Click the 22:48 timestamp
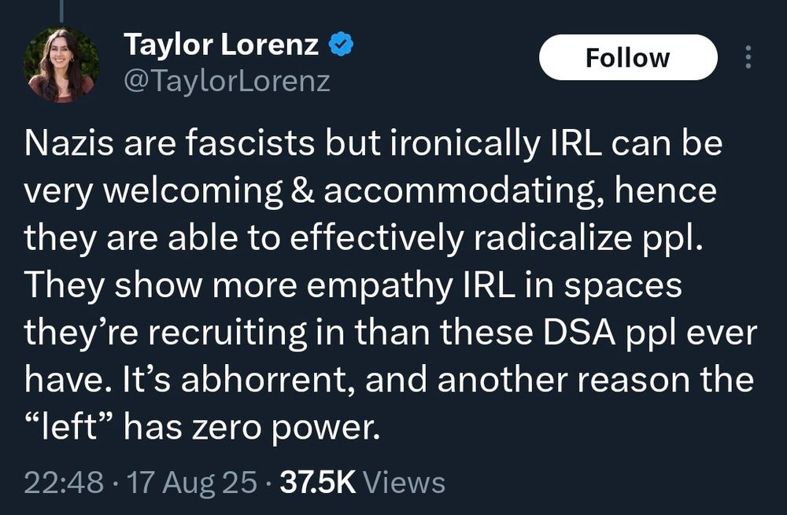Screen dimensions: 787x515 click(63, 482)
